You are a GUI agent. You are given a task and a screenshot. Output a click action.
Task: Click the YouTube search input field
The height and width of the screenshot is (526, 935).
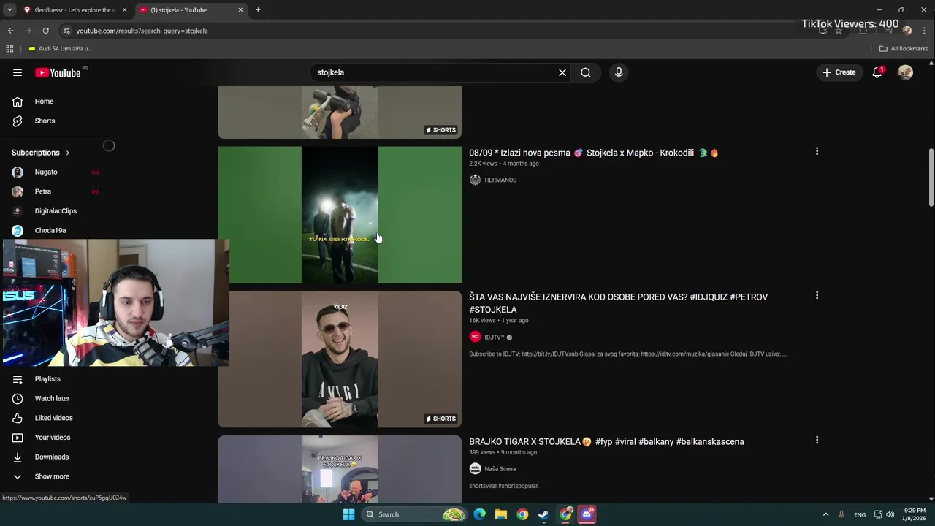[435, 72]
